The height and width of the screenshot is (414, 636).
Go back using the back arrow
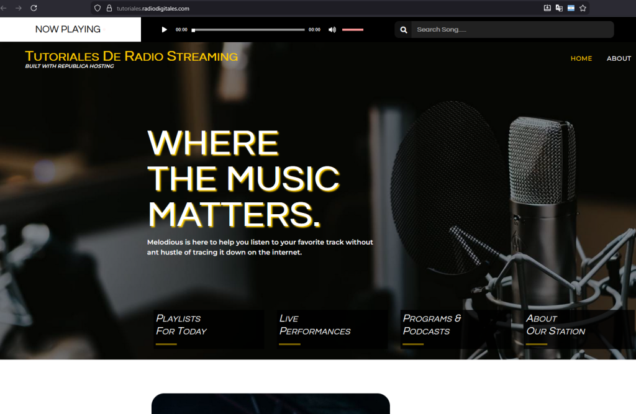[4, 8]
